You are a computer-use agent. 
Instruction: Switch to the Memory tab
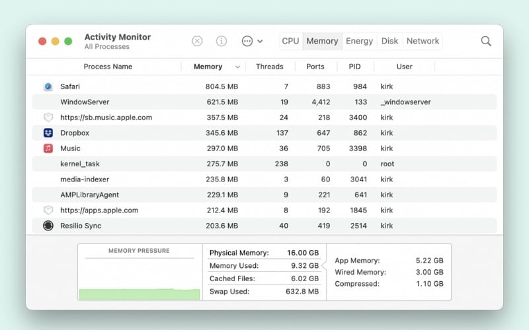click(322, 41)
